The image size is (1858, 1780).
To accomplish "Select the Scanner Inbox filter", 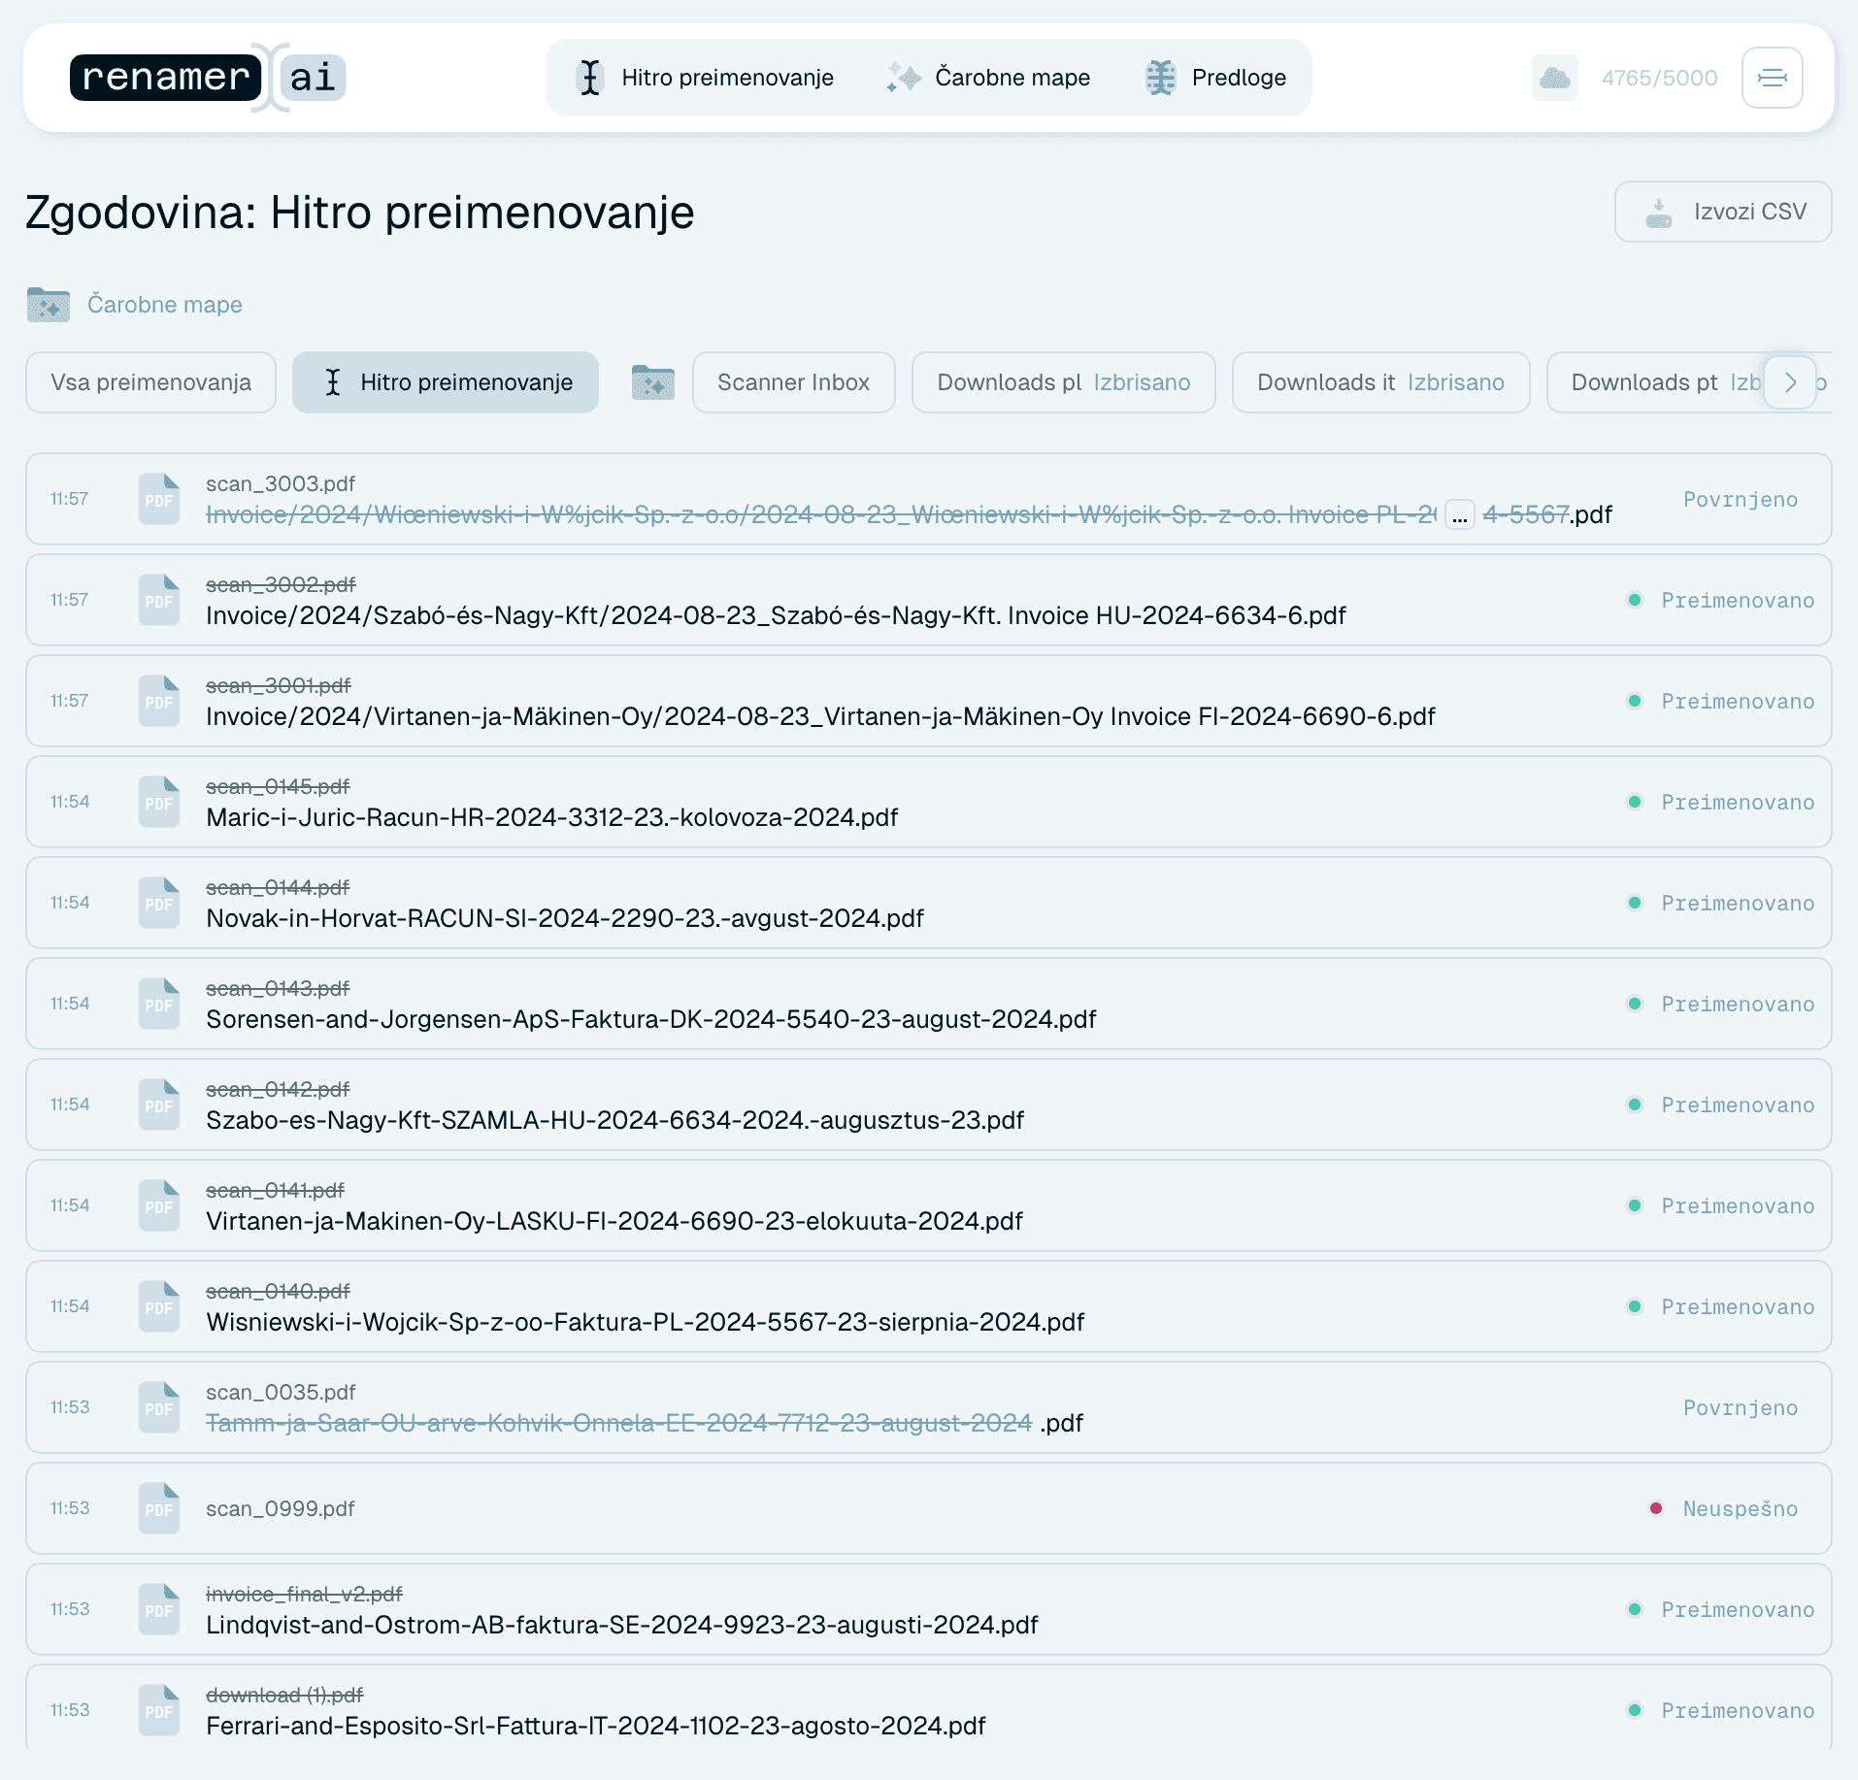I will 793,382.
